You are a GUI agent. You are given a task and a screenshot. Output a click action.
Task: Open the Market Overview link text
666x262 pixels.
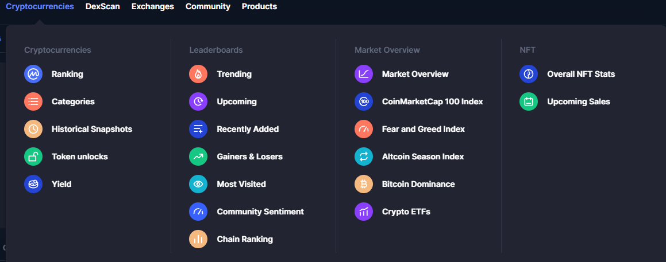click(x=415, y=74)
